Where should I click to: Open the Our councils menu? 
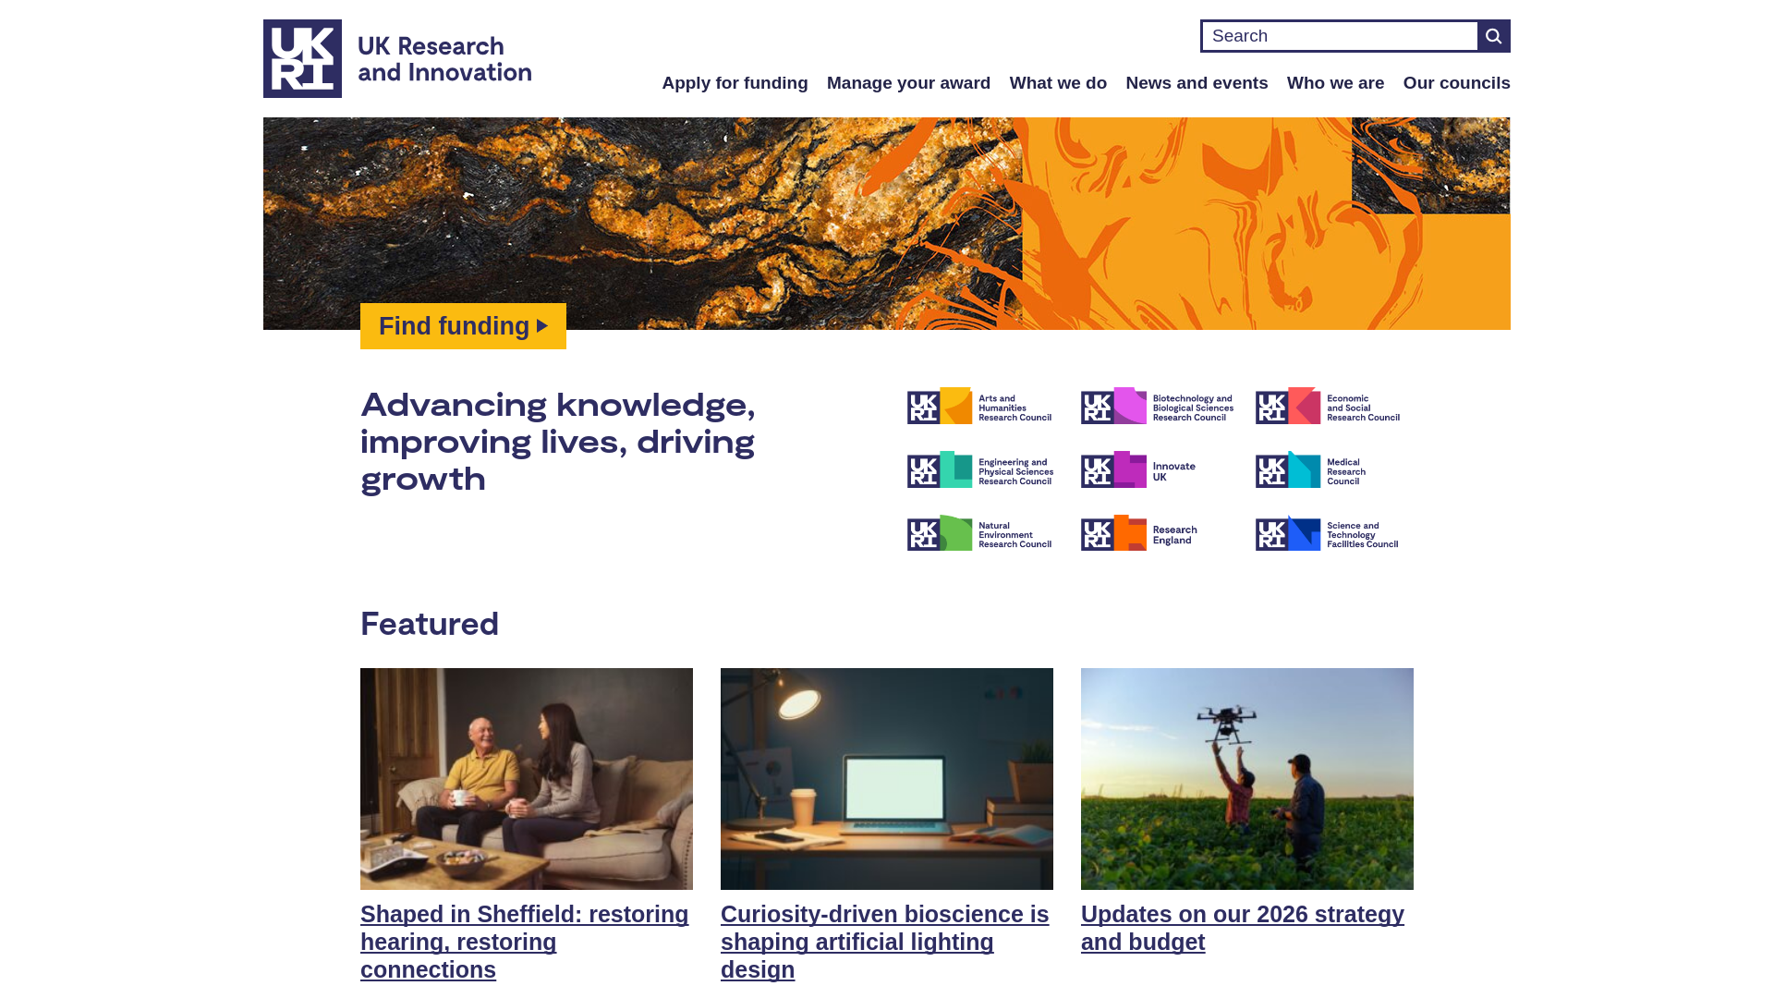(x=1456, y=83)
